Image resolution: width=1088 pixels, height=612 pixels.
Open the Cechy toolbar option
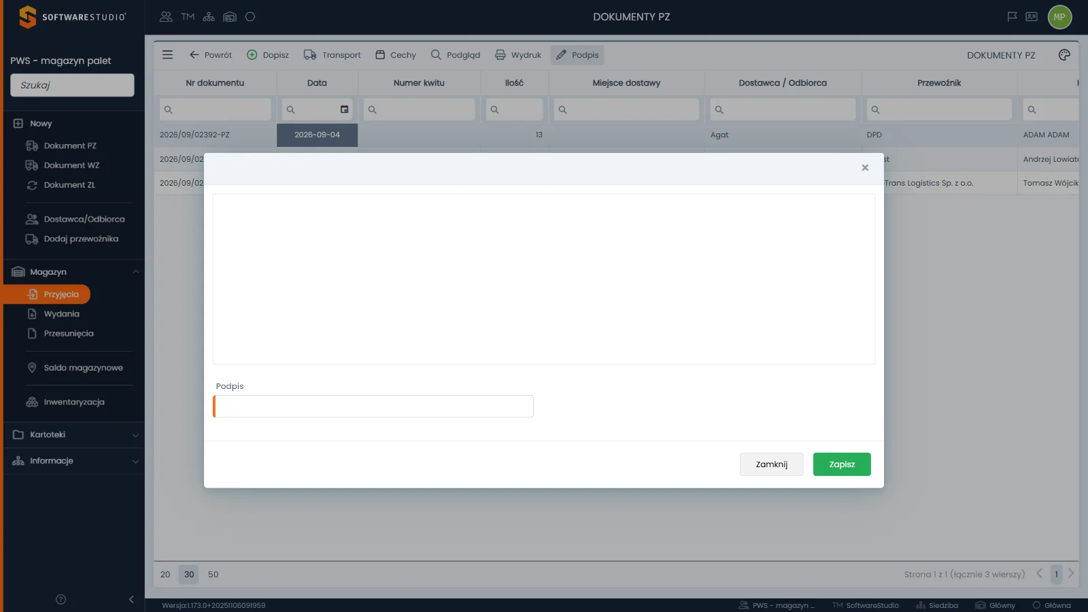pyautogui.click(x=396, y=55)
